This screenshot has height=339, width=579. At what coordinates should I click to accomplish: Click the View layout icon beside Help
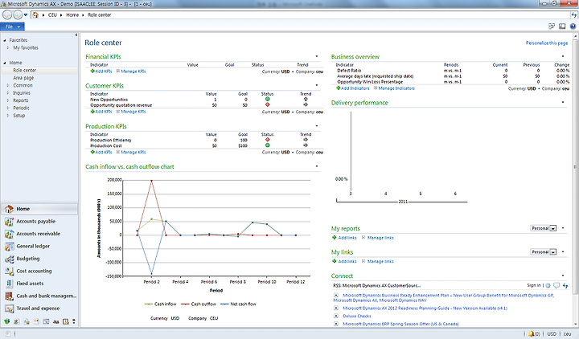coord(562,27)
